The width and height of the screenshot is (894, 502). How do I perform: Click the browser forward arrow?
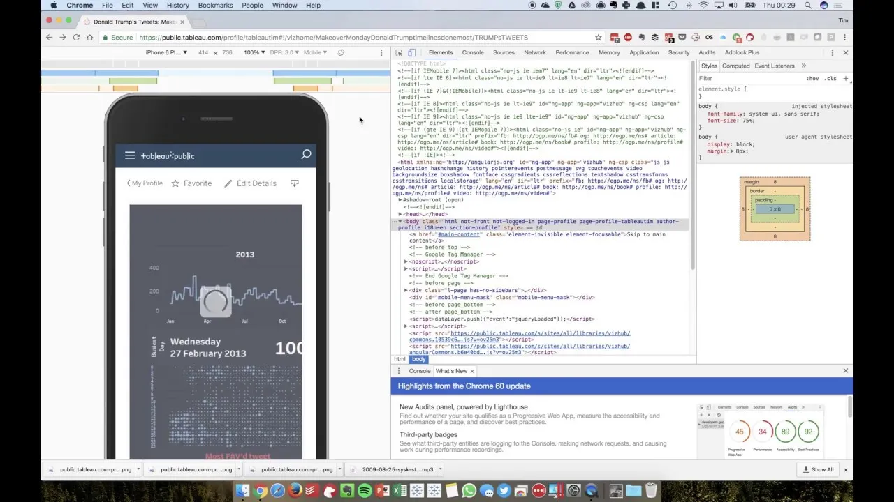(x=62, y=38)
